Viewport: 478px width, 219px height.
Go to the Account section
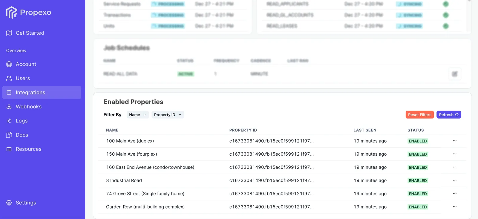click(26, 64)
